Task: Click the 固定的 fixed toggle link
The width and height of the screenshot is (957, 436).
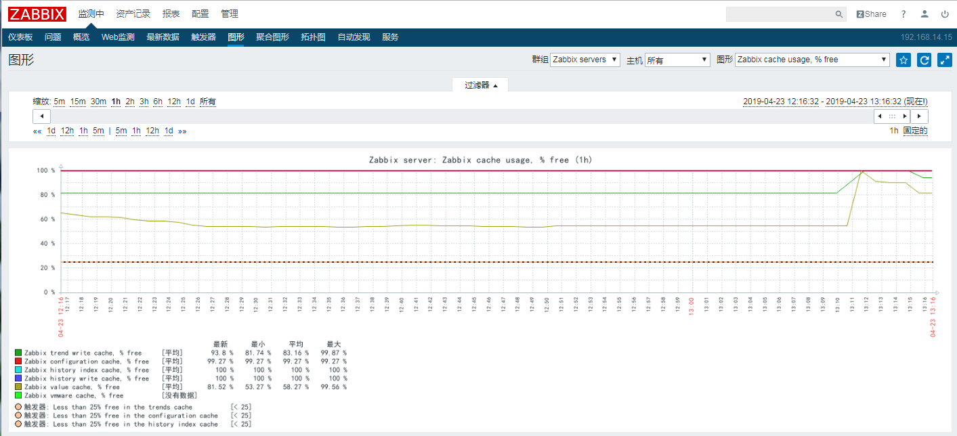Action: (x=915, y=131)
